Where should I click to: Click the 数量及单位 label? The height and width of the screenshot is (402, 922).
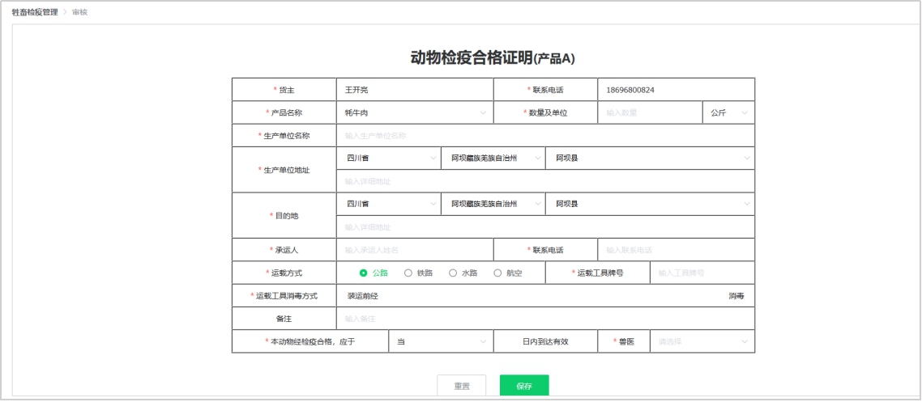point(548,112)
